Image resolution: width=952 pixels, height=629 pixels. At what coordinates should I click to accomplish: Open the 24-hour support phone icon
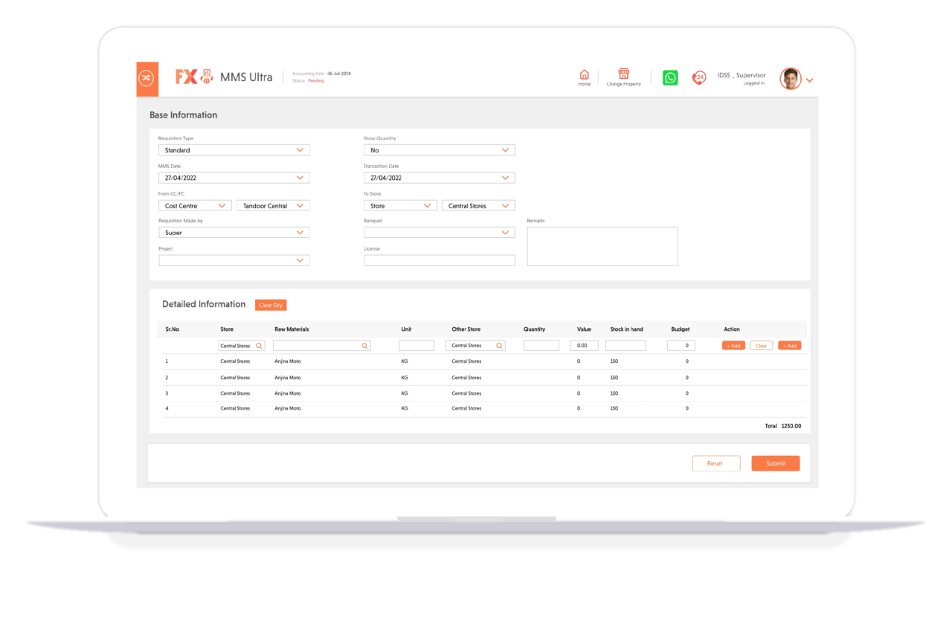pos(699,77)
